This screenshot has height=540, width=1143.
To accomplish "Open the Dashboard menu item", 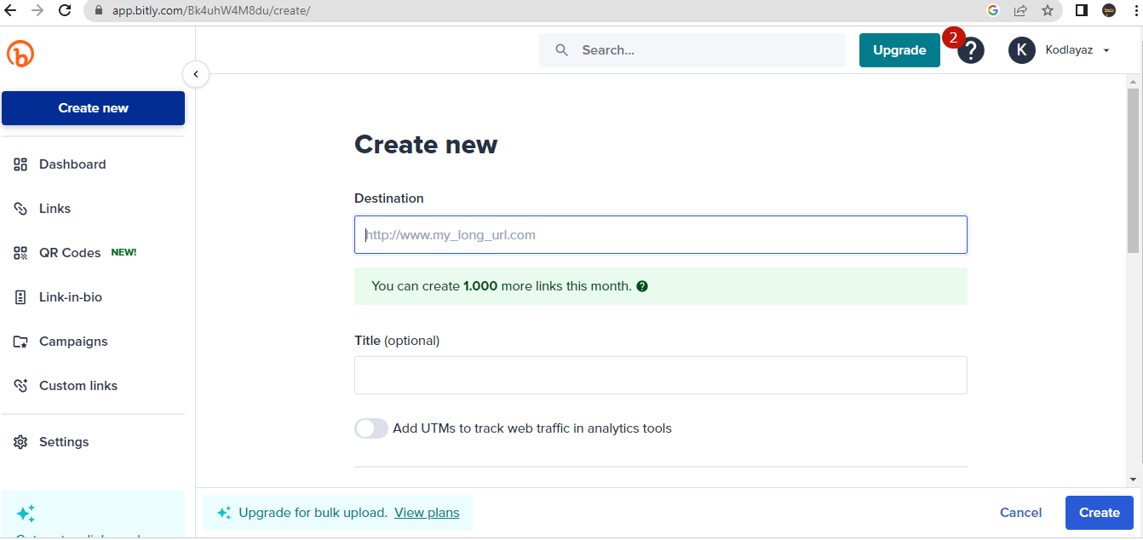I will [72, 164].
